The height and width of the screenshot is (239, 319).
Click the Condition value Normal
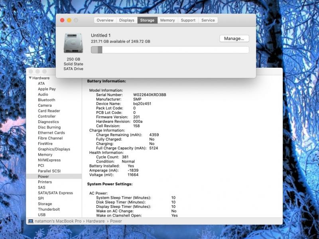click(128, 161)
